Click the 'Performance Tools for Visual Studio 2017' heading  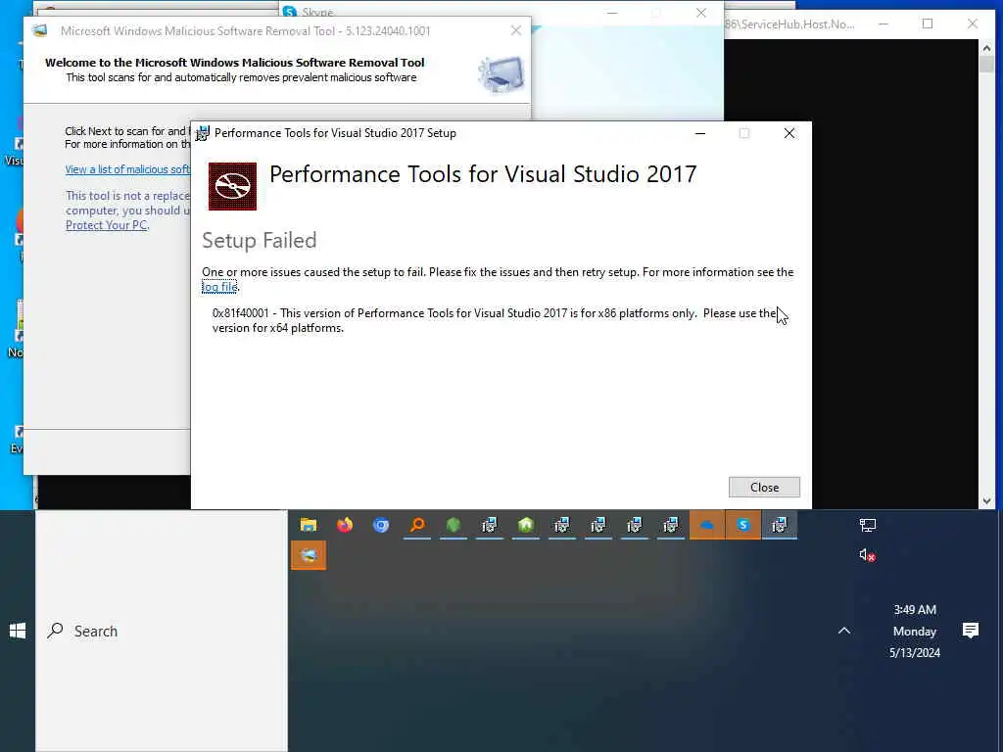click(483, 174)
